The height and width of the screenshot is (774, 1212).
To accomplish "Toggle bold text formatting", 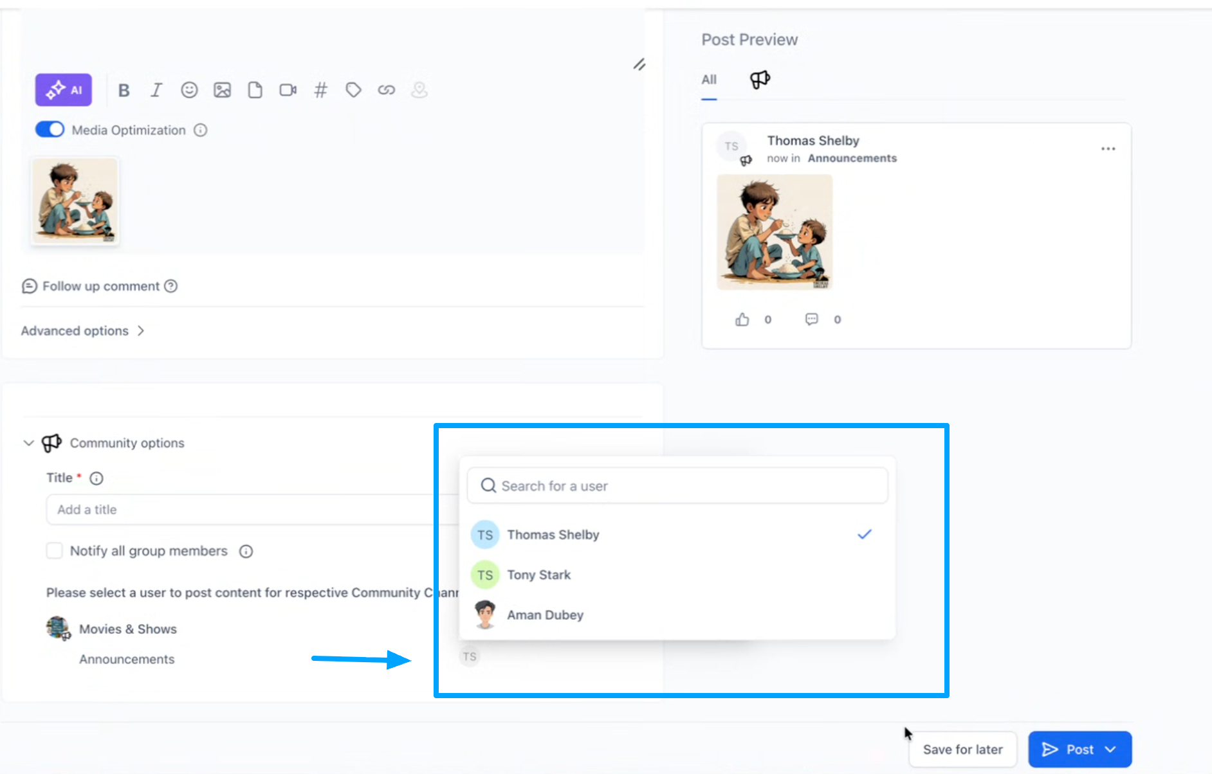I will [x=124, y=91].
